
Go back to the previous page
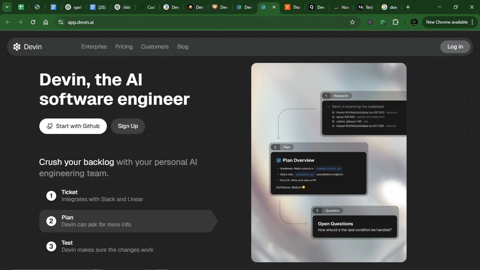(8, 22)
